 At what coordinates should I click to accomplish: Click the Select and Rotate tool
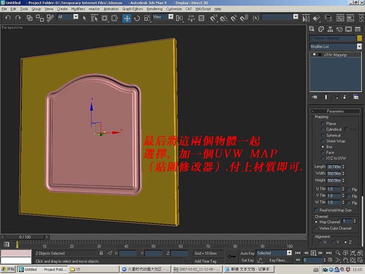[x=137, y=18]
